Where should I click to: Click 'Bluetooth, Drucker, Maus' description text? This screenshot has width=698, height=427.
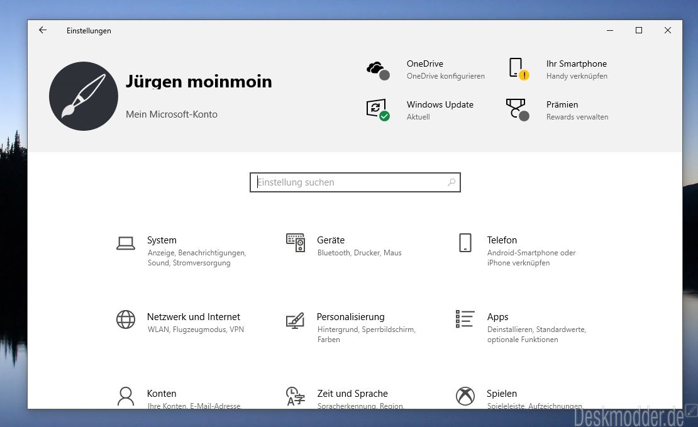[x=359, y=253]
